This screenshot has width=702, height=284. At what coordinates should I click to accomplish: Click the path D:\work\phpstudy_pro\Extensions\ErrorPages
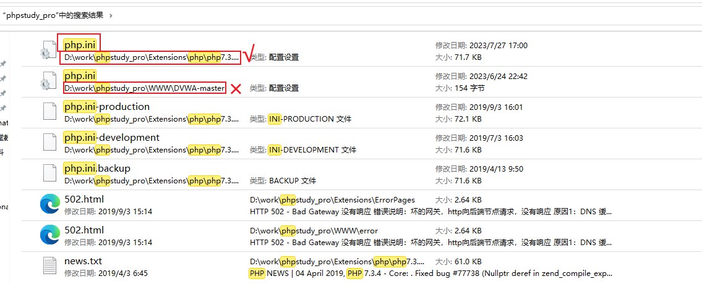332,200
